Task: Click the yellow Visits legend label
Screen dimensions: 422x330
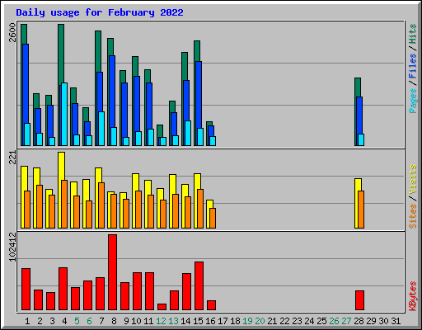Action: 413,179
